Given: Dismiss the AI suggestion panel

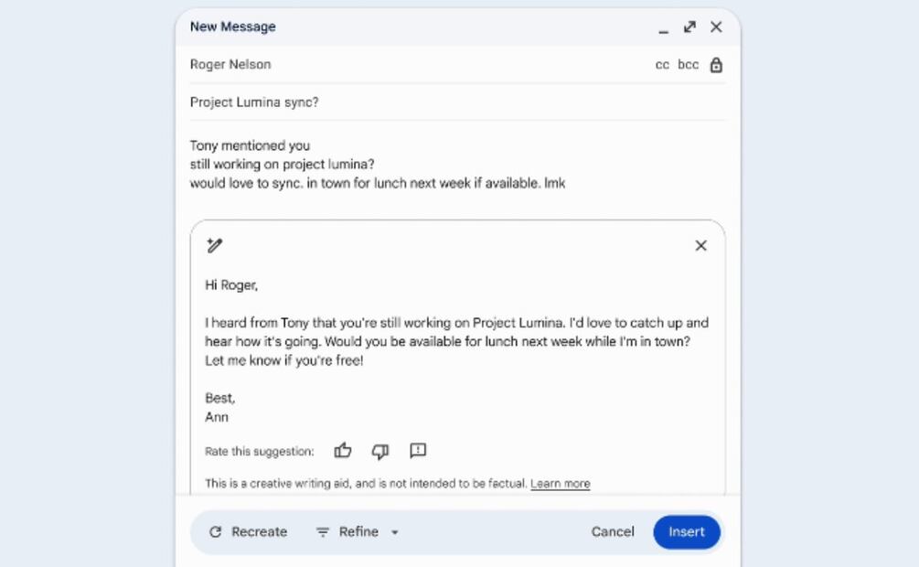Looking at the screenshot, I should click(700, 245).
